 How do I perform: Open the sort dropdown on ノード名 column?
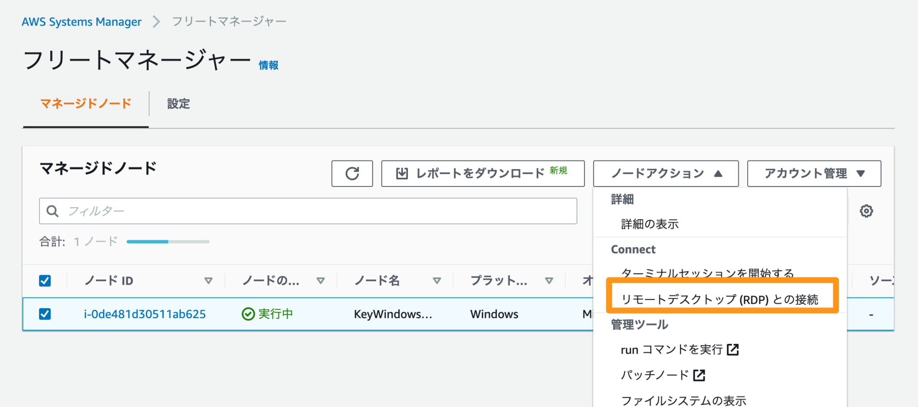coord(437,281)
